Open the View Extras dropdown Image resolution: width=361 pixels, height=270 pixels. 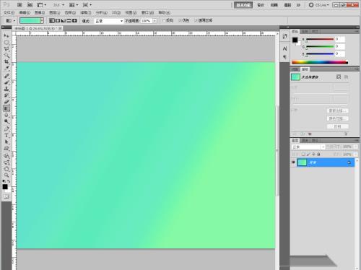42,5
